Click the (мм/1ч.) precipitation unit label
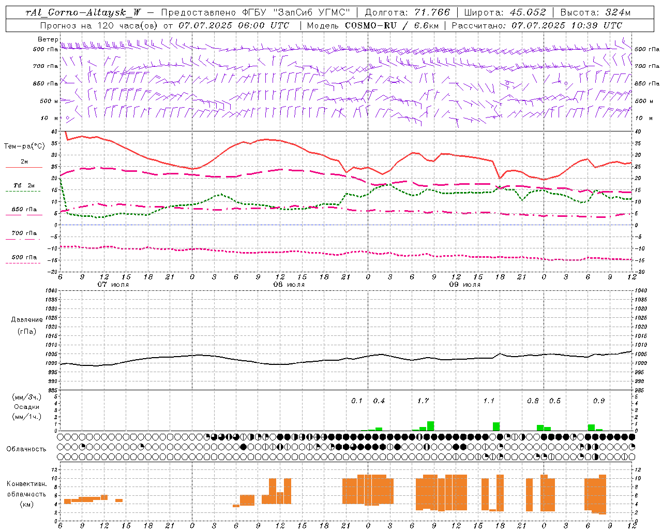 (27, 417)
